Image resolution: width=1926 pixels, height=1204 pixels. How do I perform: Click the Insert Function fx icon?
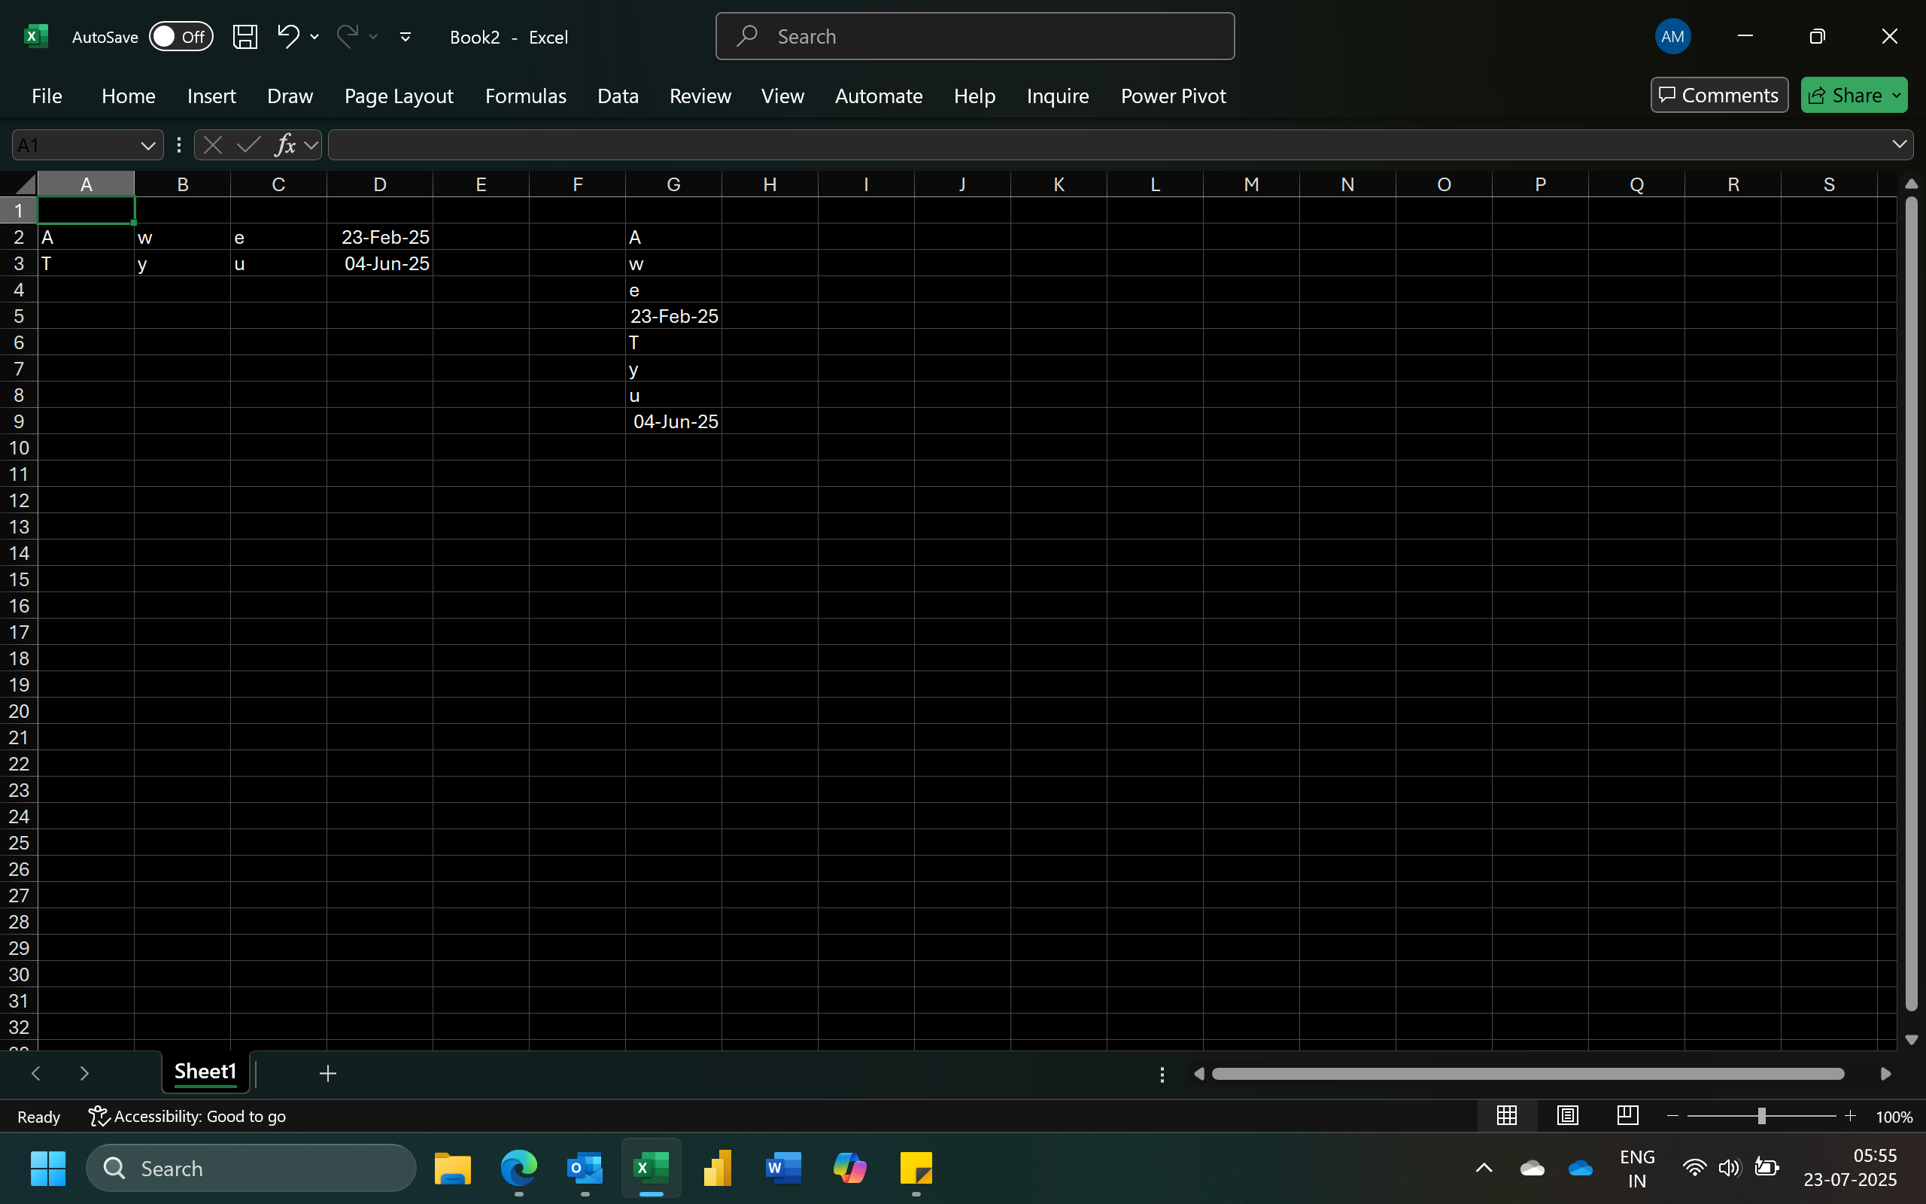click(285, 145)
